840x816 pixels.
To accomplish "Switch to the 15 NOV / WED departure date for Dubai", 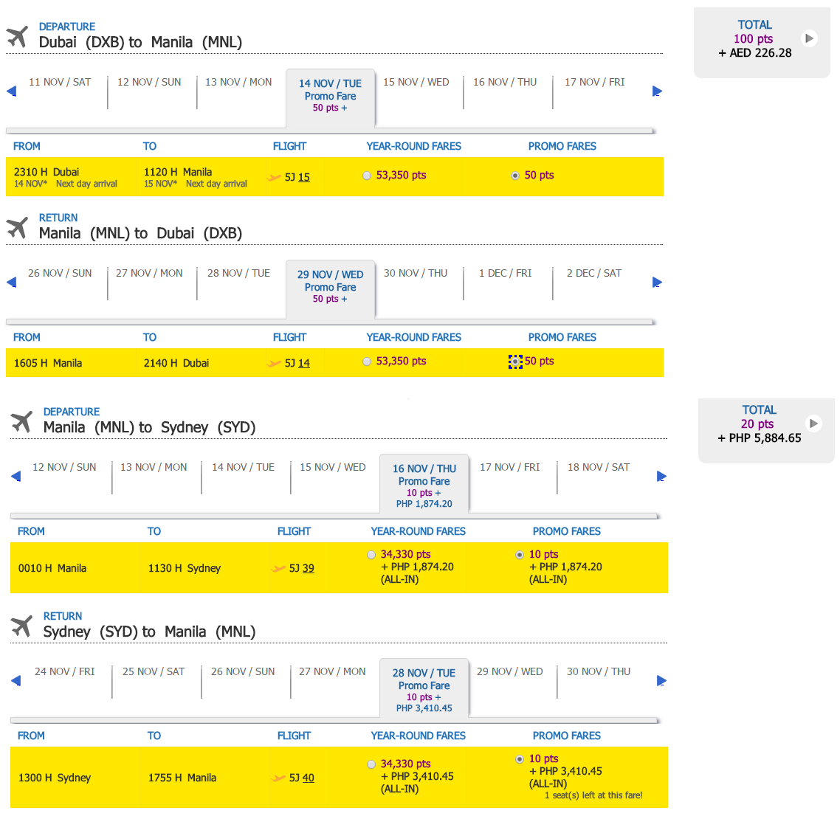I will pyautogui.click(x=416, y=82).
